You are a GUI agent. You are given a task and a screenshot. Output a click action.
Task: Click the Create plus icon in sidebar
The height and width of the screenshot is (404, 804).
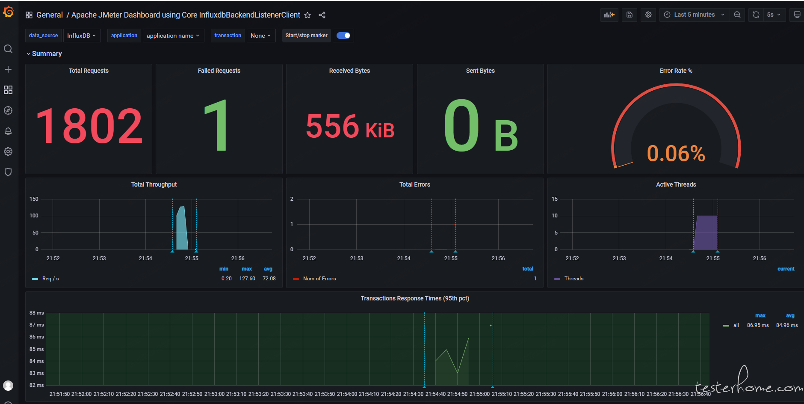(8, 69)
